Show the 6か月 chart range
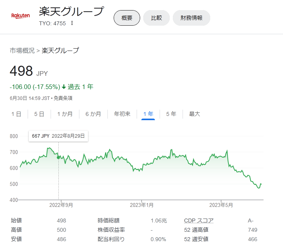283x245 pixels. coord(93,114)
